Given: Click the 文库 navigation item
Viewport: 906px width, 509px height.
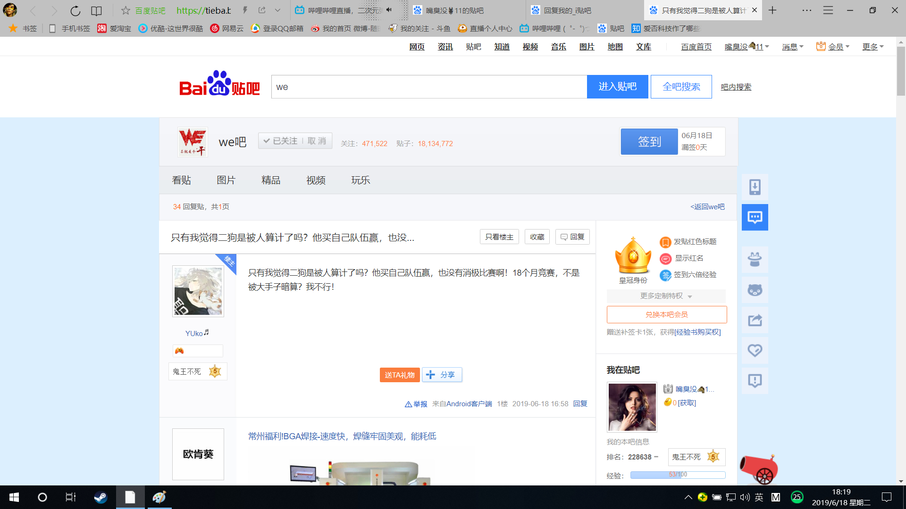Looking at the screenshot, I should pyautogui.click(x=644, y=47).
